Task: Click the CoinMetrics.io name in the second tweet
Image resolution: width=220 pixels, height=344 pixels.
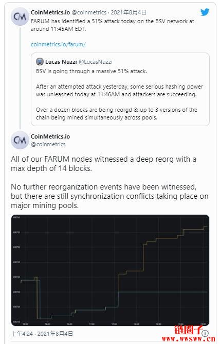Action: pyautogui.click(x=50, y=136)
